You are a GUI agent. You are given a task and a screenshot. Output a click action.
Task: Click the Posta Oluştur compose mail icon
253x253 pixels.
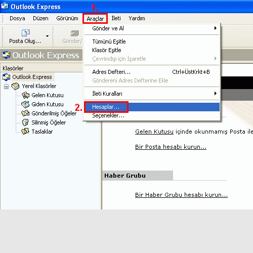26,33
